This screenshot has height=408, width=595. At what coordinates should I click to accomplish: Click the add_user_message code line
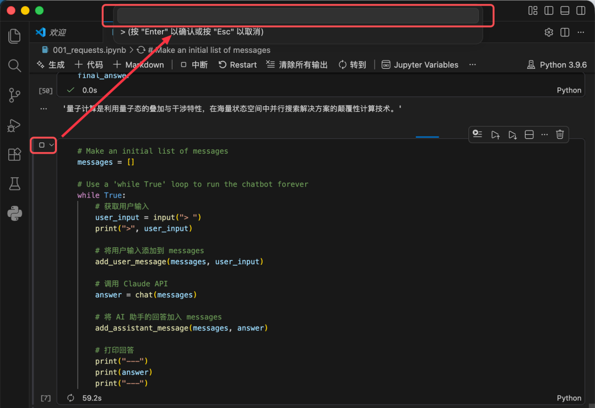(179, 262)
